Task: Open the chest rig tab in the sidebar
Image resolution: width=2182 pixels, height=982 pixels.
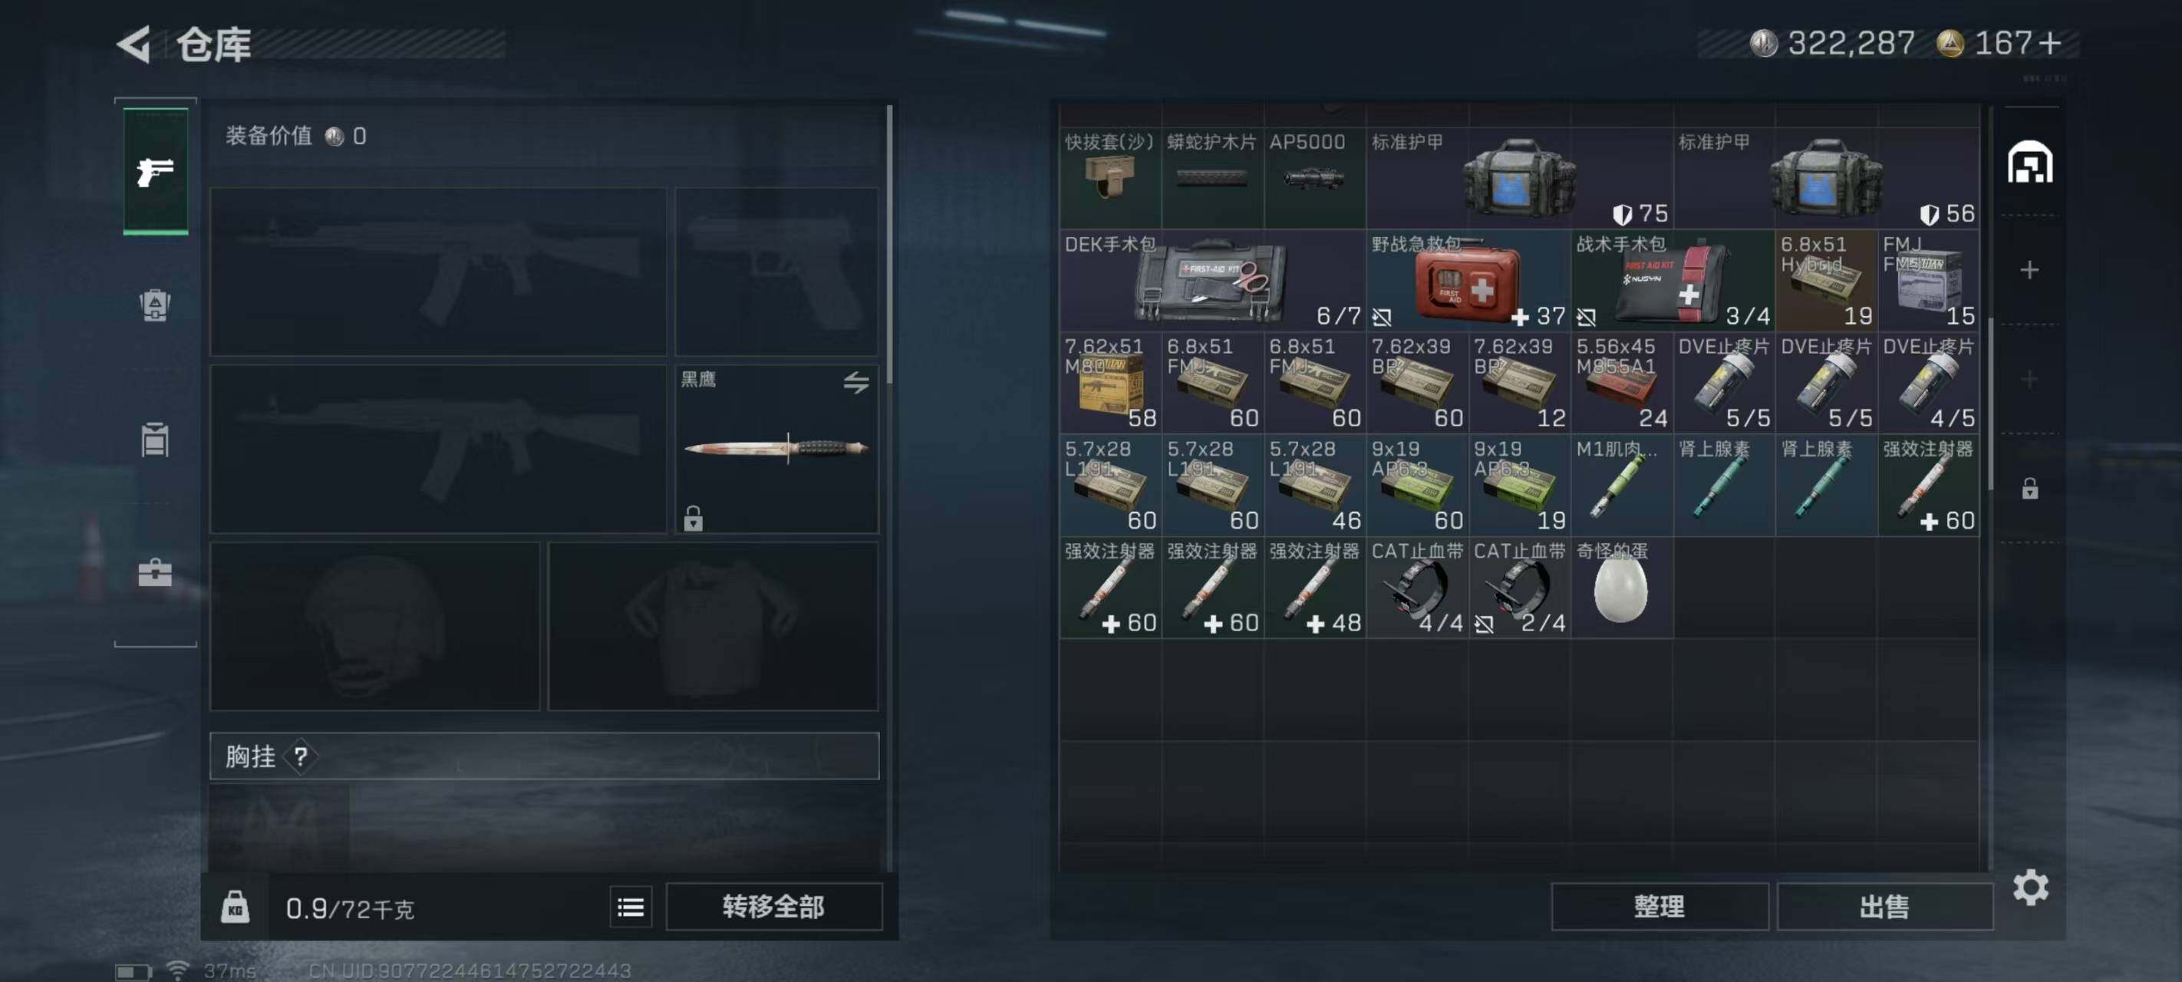Action: coord(155,440)
